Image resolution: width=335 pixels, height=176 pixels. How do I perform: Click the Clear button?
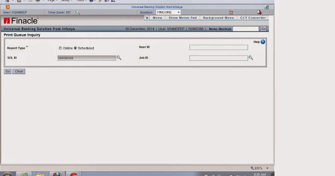click(x=18, y=71)
